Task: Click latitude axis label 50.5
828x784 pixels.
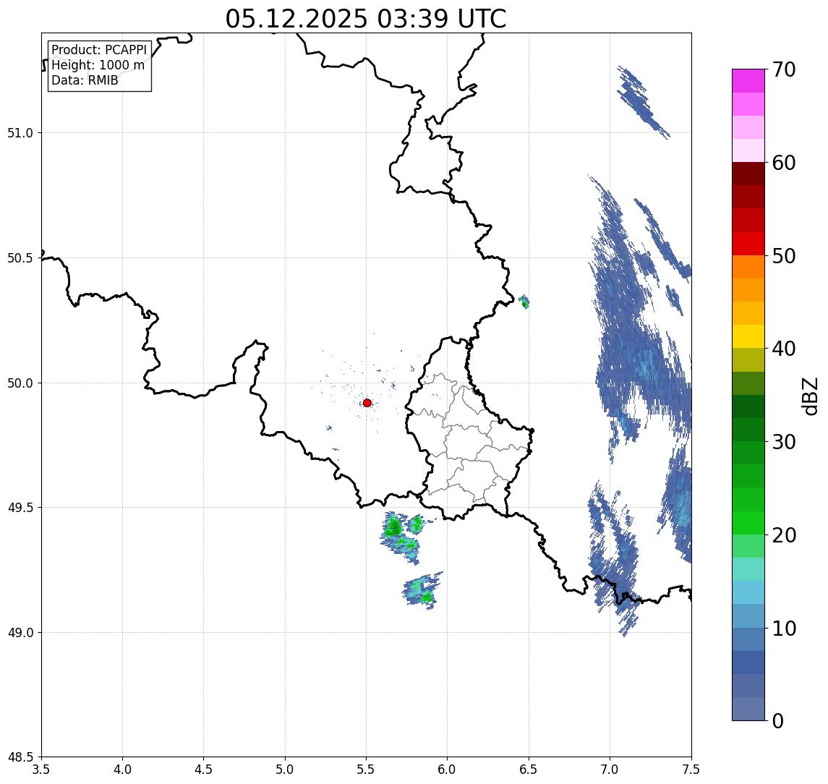Action: (x=20, y=258)
